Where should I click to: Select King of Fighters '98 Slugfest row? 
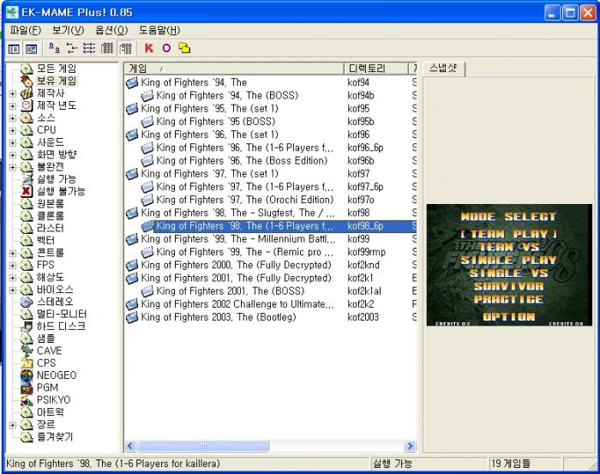point(237,213)
